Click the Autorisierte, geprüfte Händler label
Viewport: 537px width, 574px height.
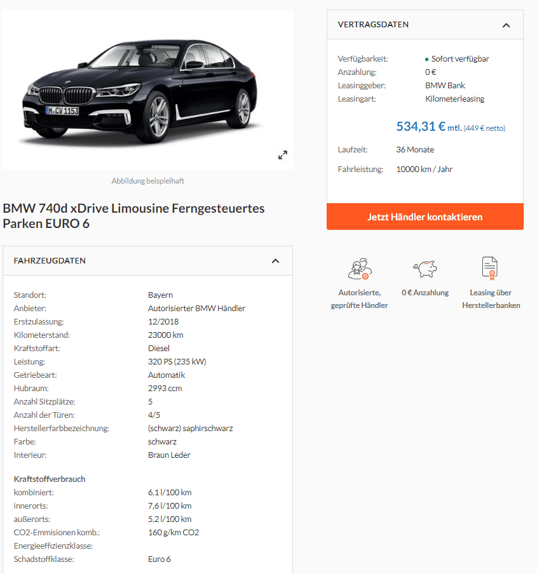click(359, 298)
